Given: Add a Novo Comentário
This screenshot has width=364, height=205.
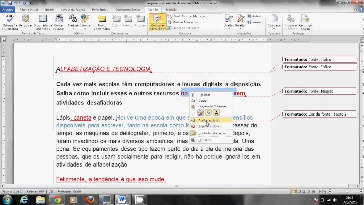Looking at the screenshot, I should pos(102,19).
